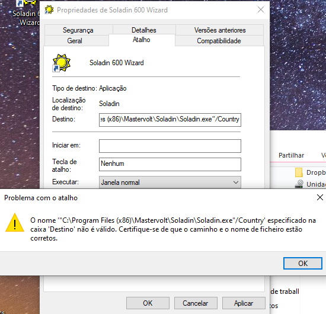Screen dimensions: 326x314
Task: Close the Propriedades de Soladin 600 Wizard window
Action: 261,9
